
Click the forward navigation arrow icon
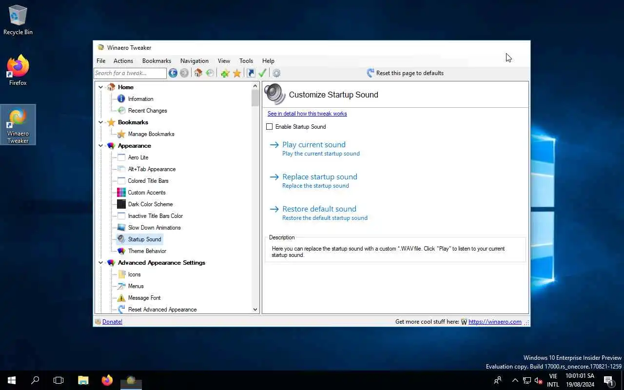(x=184, y=73)
